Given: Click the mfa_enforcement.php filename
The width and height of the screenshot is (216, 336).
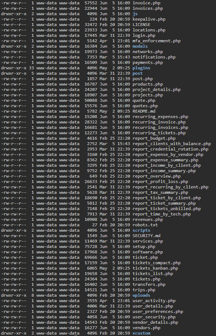Looking at the screenshot, I should [157, 41].
